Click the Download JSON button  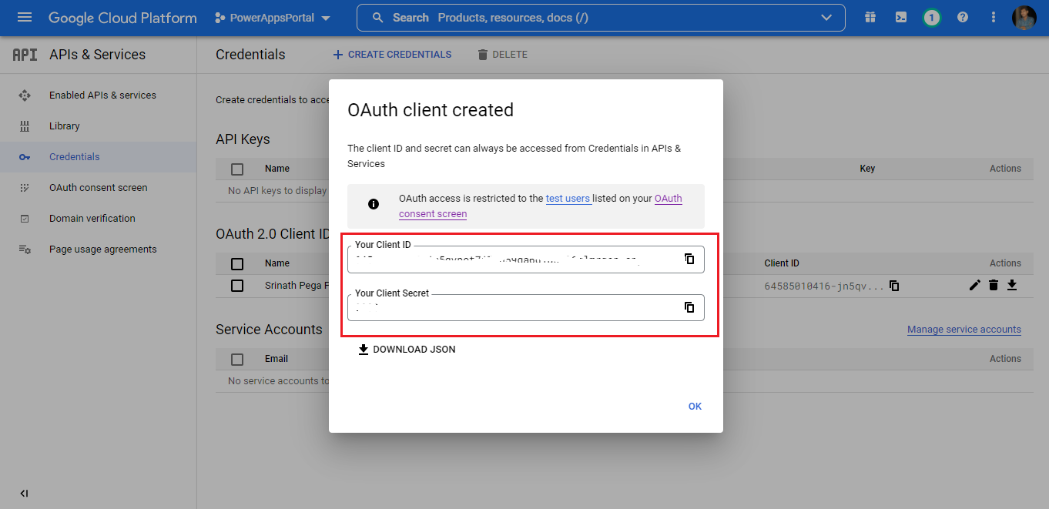pyautogui.click(x=407, y=350)
